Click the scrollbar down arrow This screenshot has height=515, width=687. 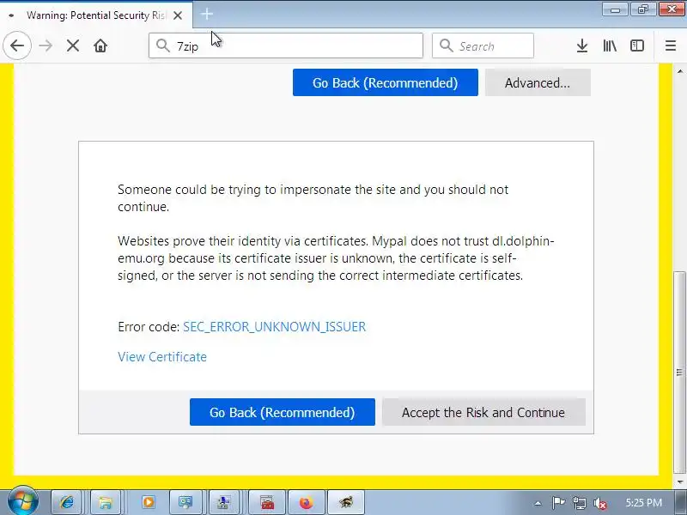[x=679, y=482]
